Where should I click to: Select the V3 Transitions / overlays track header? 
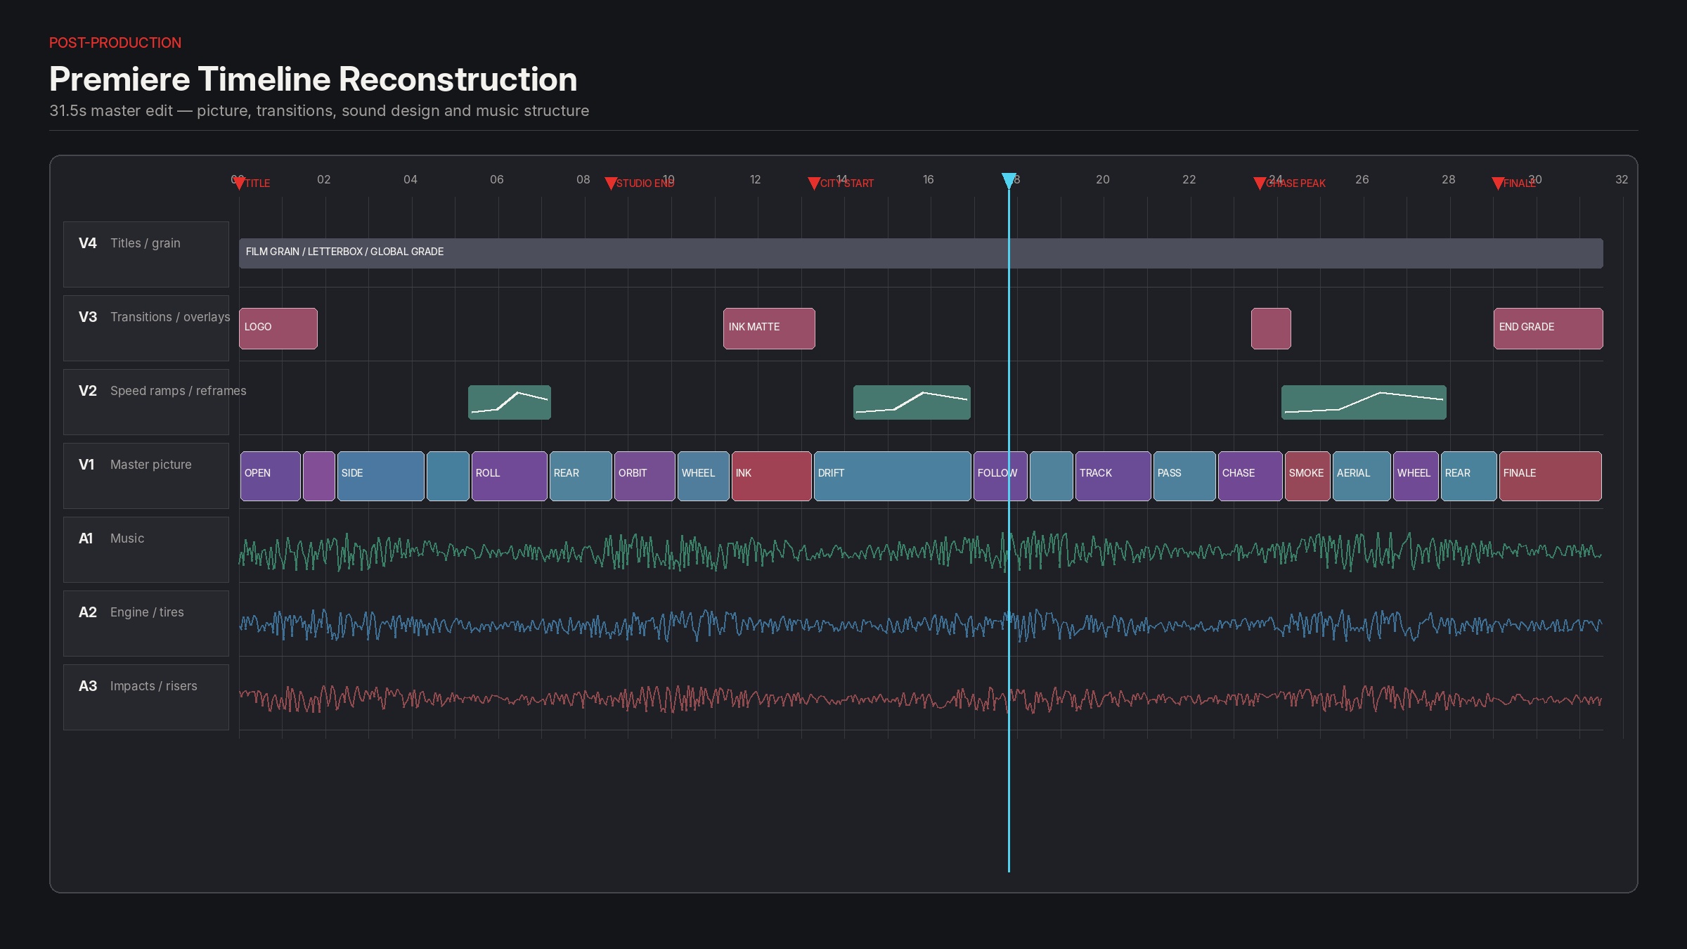pyautogui.click(x=146, y=328)
